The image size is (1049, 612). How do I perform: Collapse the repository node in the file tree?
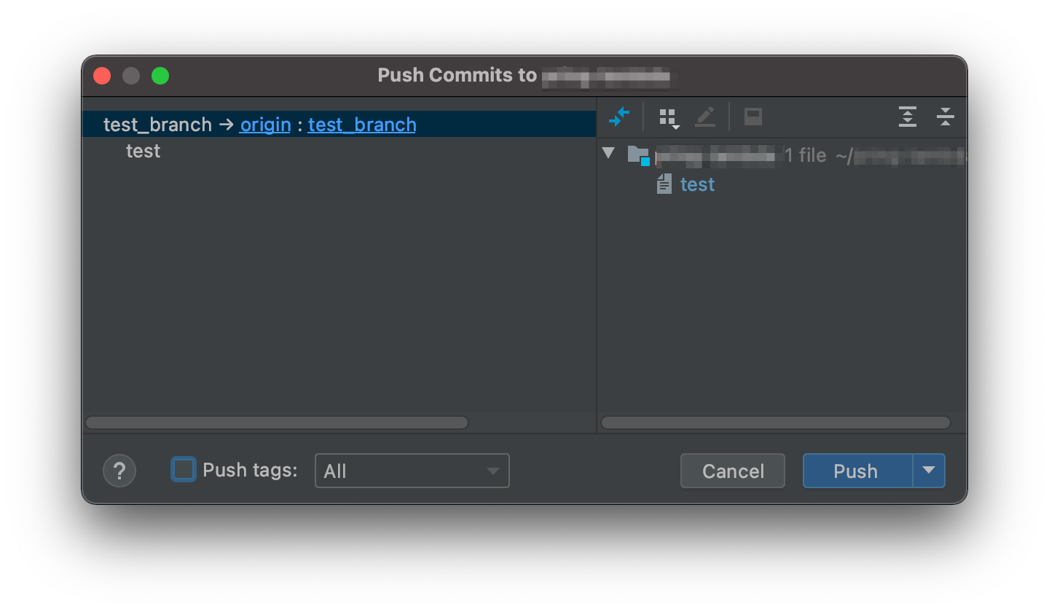(609, 154)
